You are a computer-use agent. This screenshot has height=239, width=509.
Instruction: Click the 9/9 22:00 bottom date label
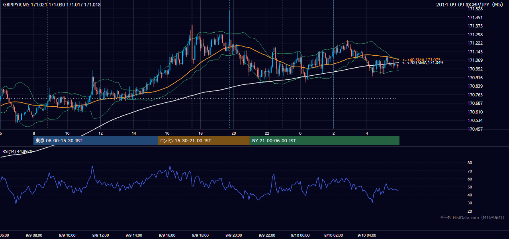(x=267, y=235)
